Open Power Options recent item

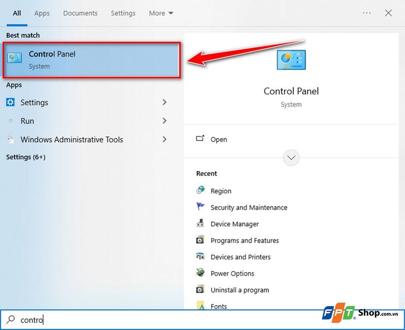pos(232,273)
